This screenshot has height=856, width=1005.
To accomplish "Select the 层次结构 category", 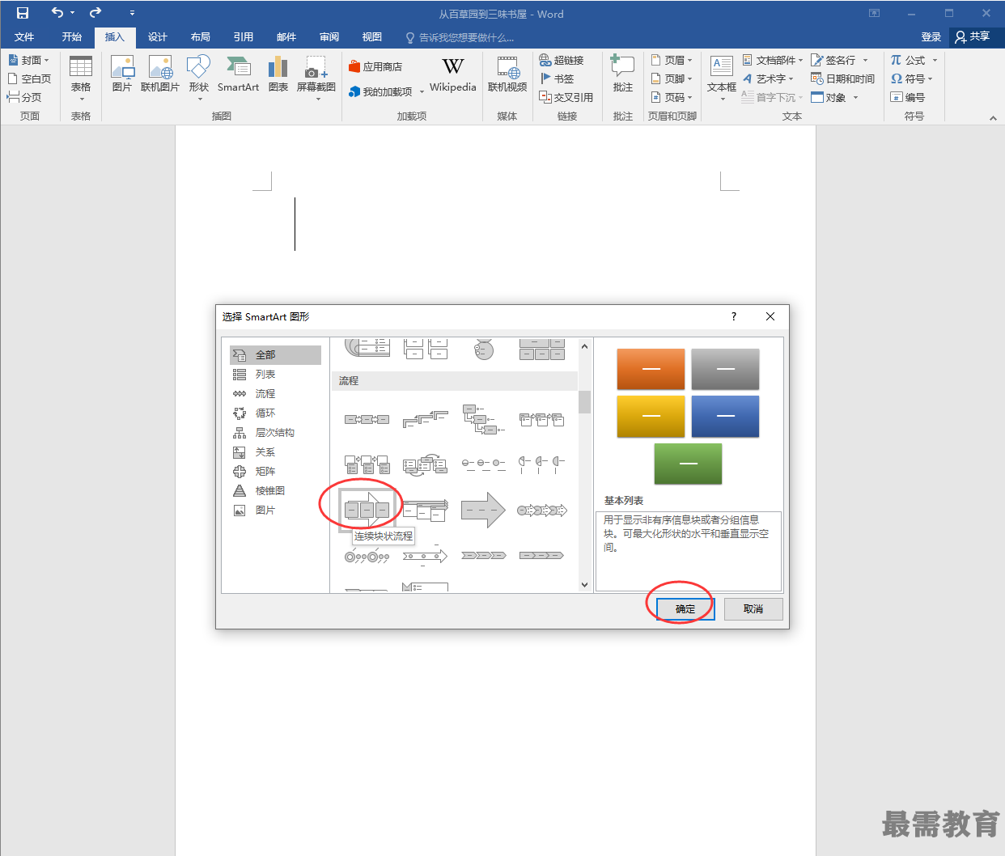I will pos(275,433).
